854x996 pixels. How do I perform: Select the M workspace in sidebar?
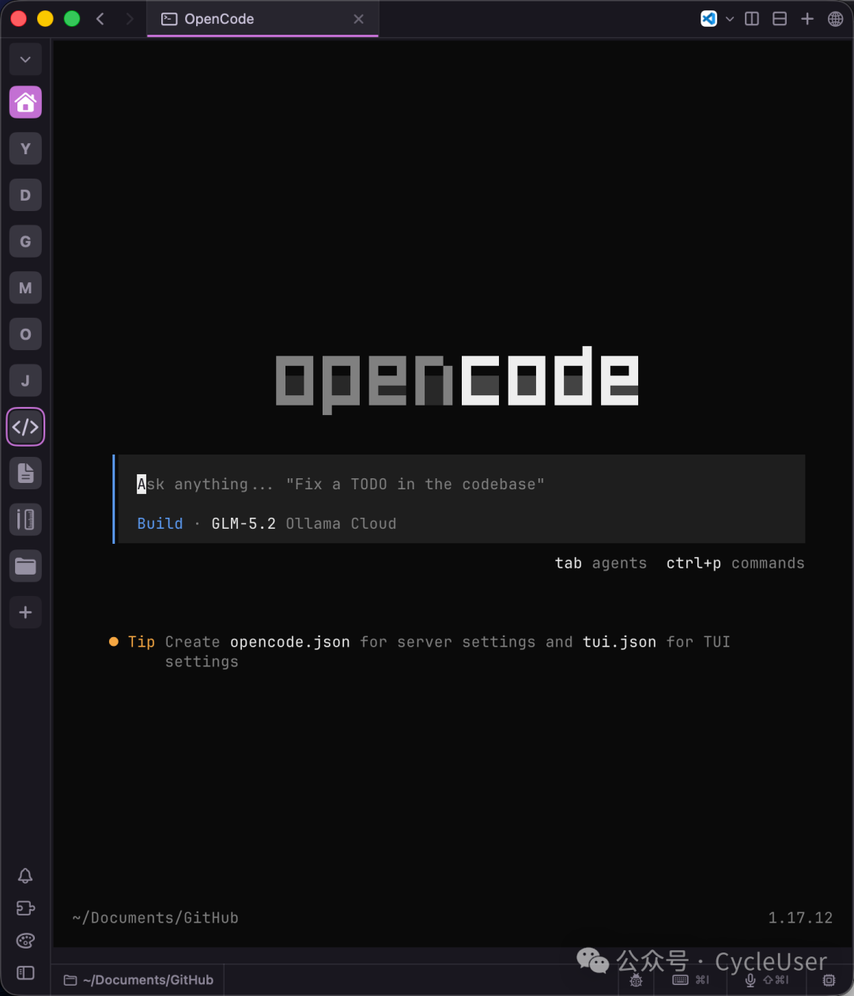[x=25, y=288]
